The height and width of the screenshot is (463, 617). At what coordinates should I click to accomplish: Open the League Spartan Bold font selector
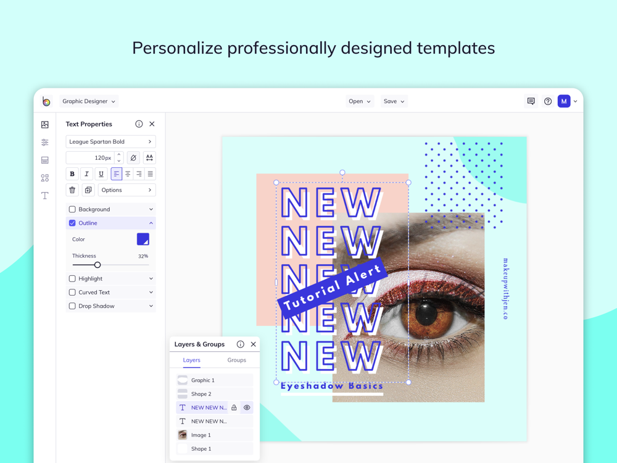point(110,142)
